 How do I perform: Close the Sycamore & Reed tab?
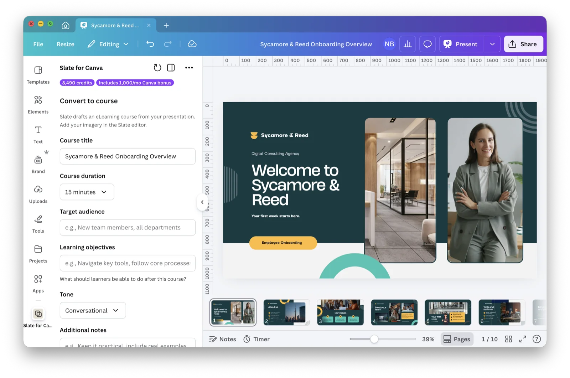pyautogui.click(x=149, y=25)
